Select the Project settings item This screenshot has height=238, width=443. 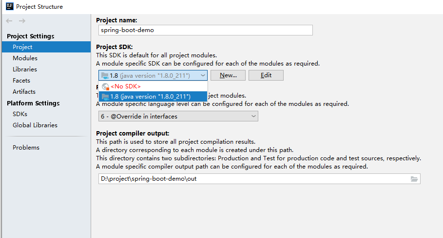click(x=46, y=47)
